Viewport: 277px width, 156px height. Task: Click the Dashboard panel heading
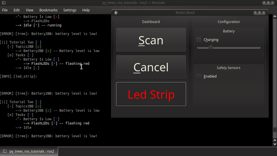point(151,22)
